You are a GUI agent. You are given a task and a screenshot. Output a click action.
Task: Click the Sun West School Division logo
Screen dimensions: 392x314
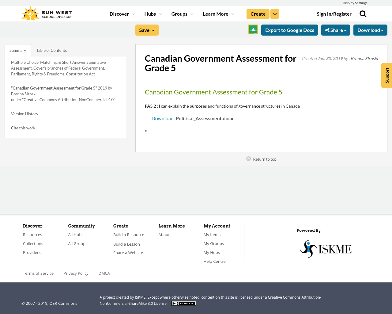46,13
